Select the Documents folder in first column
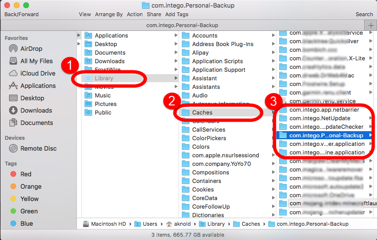This screenshot has height=240, width=377. (105, 52)
